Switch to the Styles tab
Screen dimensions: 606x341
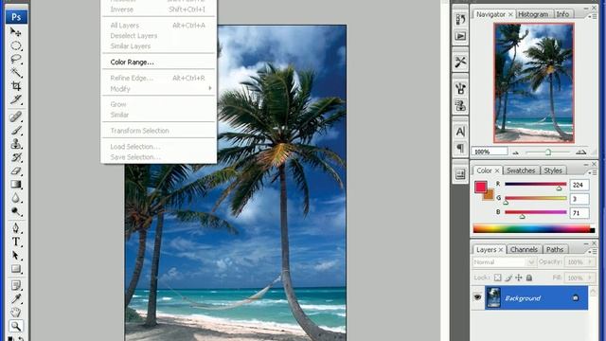coord(553,170)
